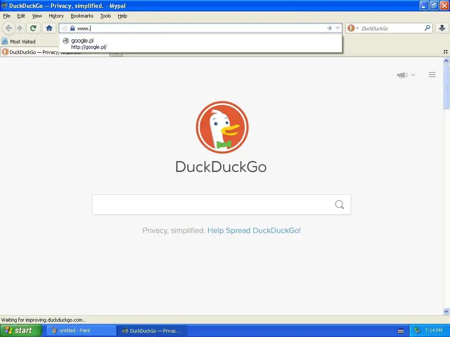Open the Tools menu
Screen dimensions: 450x337
click(x=105, y=16)
